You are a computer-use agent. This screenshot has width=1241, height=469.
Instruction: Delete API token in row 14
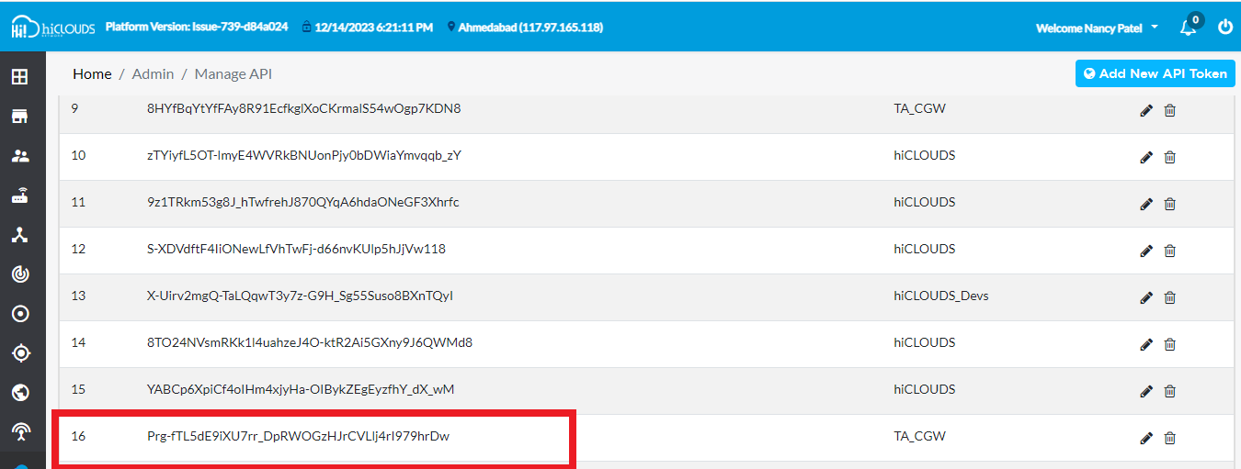click(x=1169, y=344)
